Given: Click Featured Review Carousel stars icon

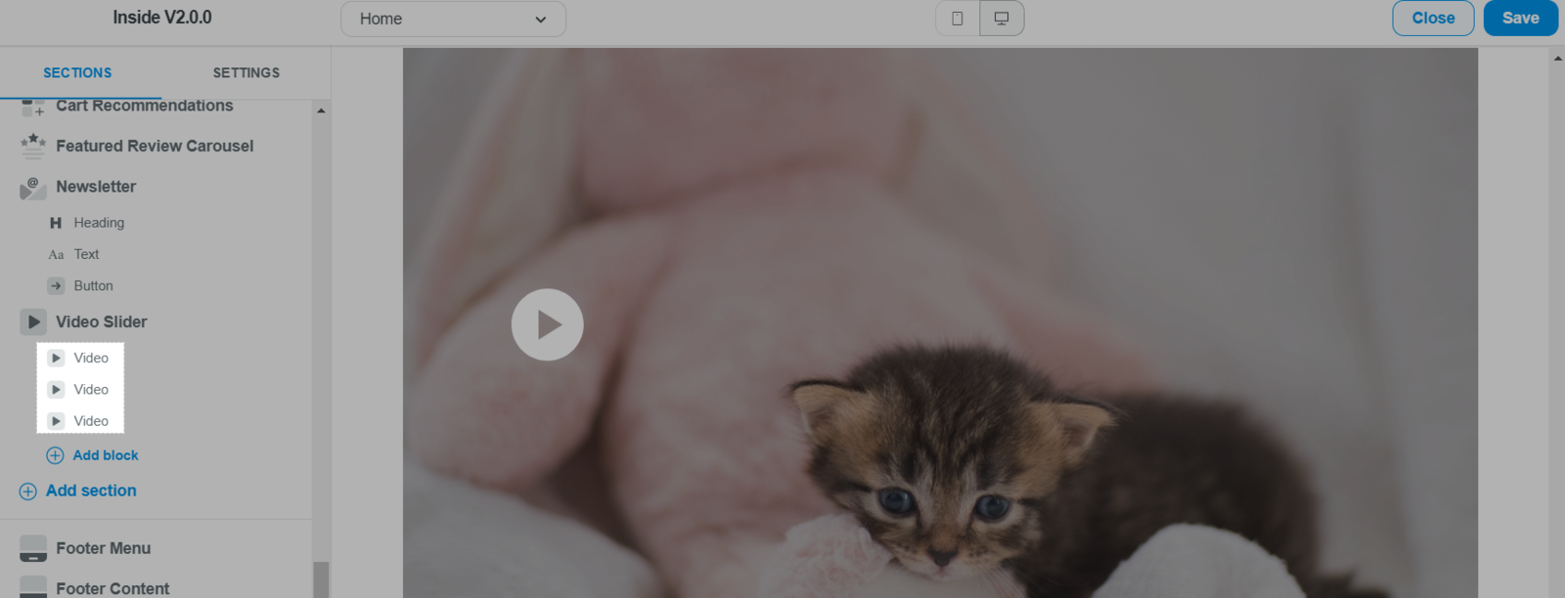Looking at the screenshot, I should [33, 146].
